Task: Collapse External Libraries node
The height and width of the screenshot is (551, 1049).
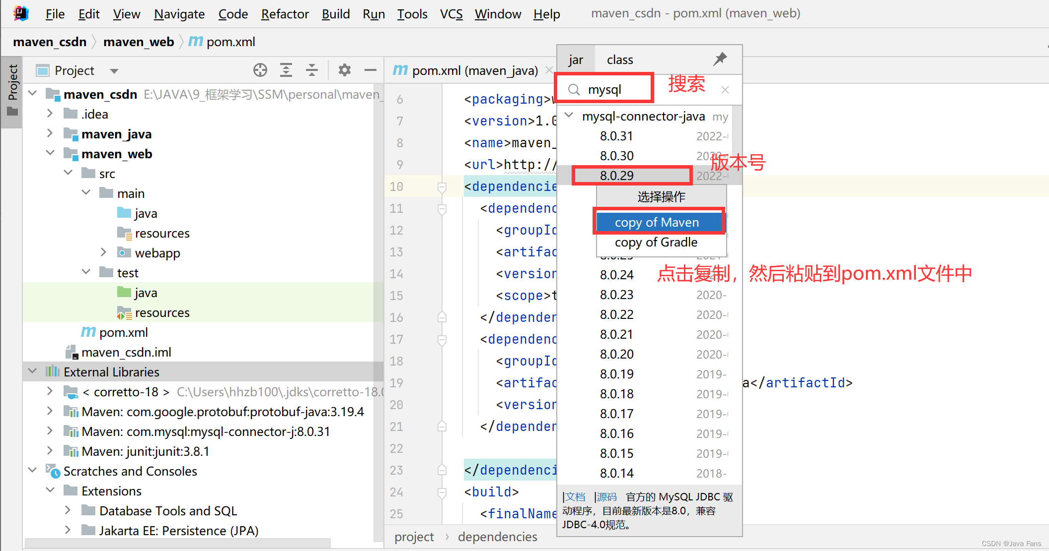Action: click(x=33, y=371)
